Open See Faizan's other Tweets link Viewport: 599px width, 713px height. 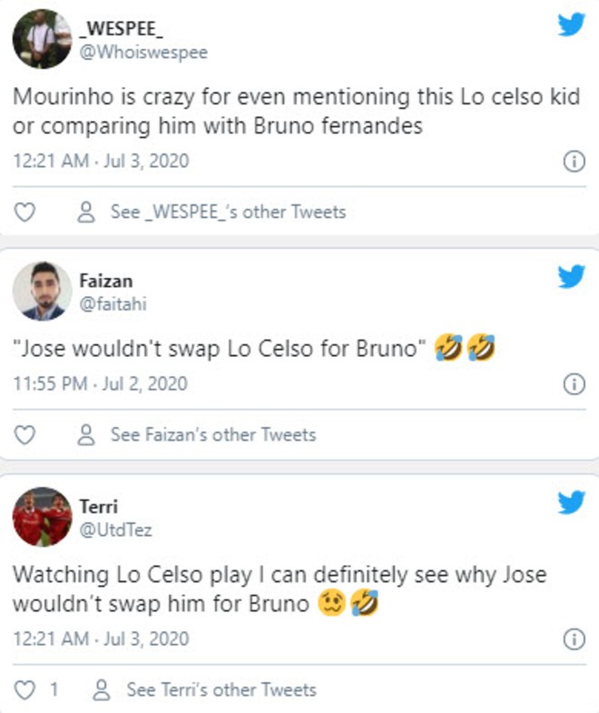pos(198,435)
